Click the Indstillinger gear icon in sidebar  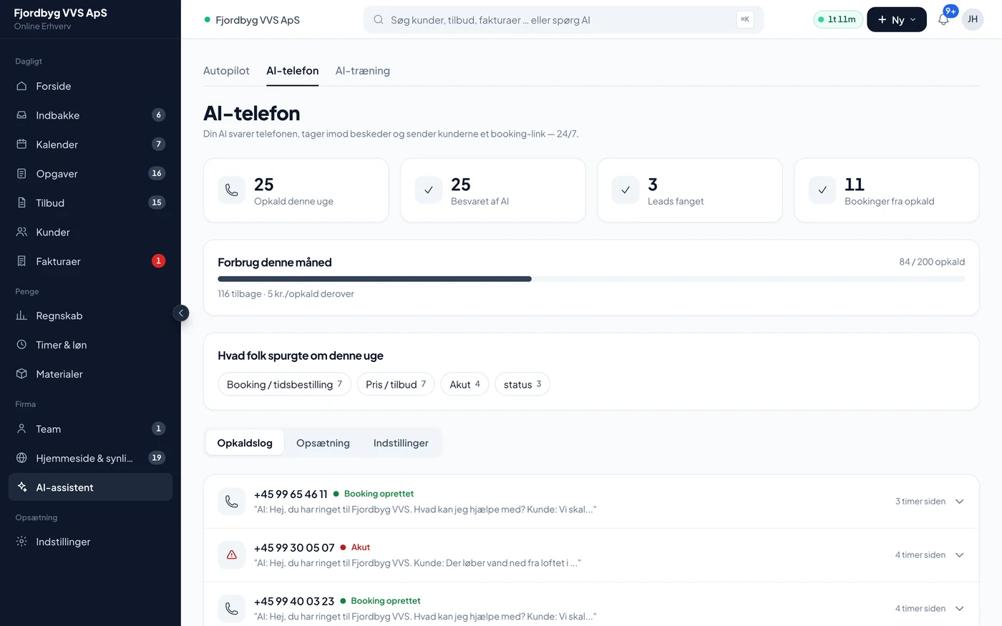(x=21, y=542)
